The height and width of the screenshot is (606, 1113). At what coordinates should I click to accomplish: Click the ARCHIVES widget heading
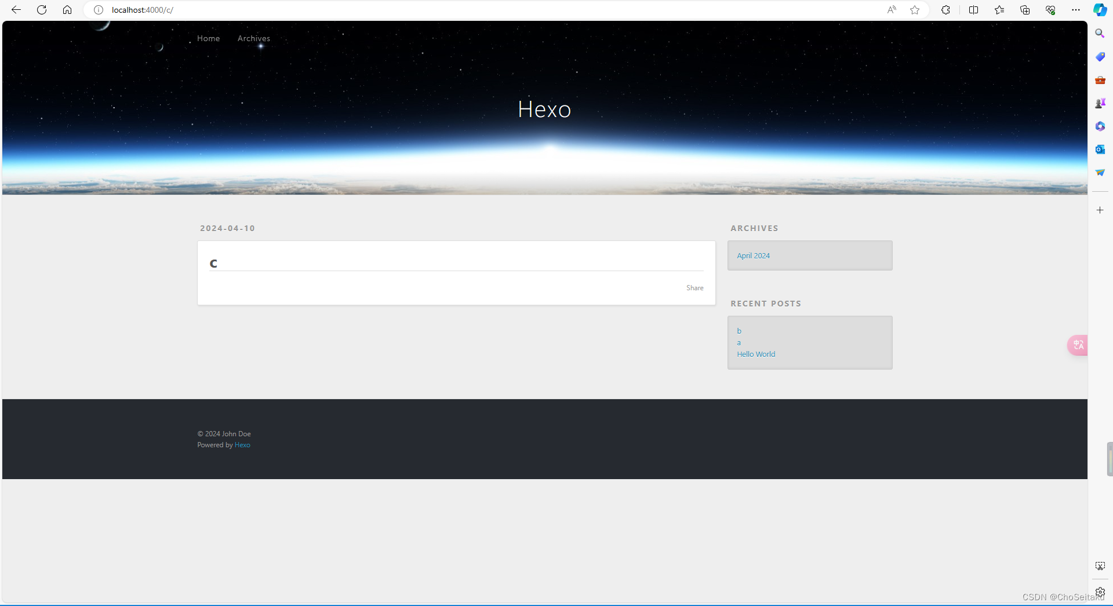(754, 228)
